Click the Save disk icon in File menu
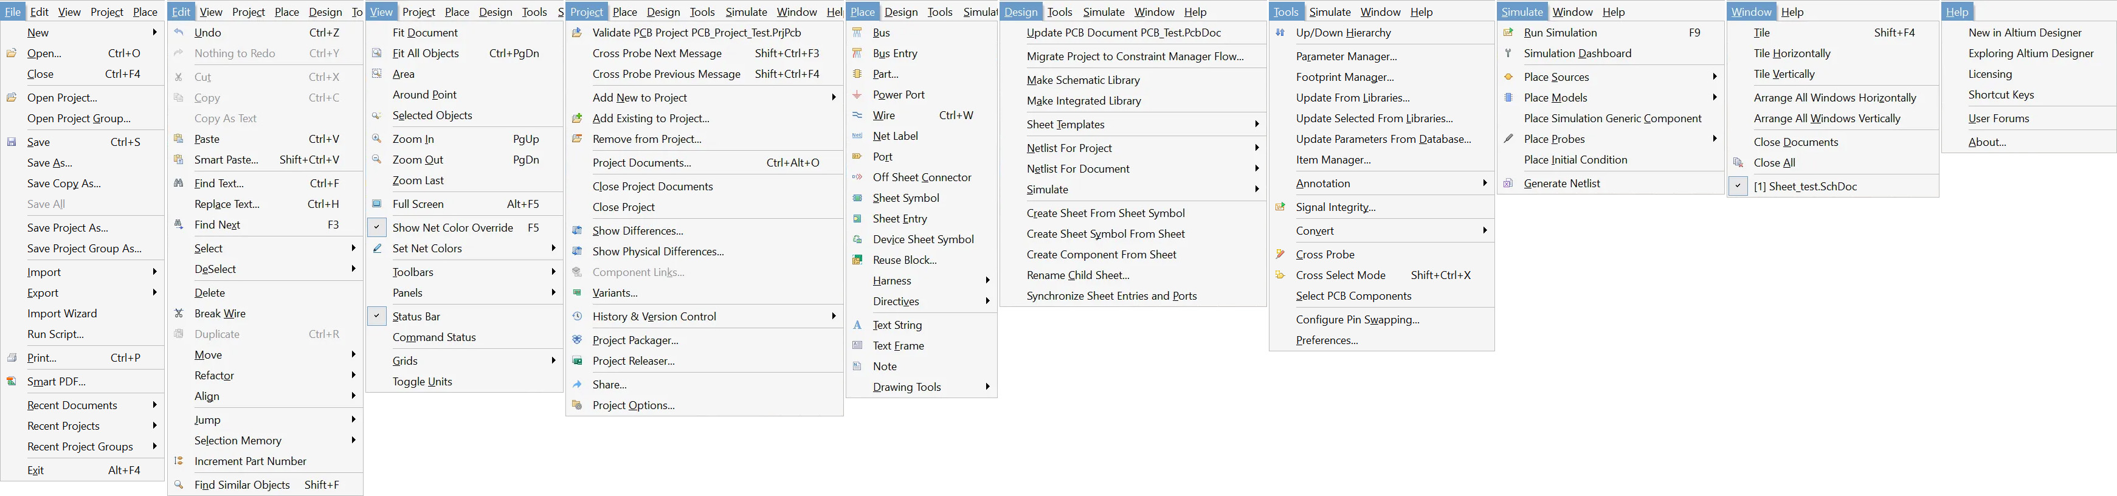 pyautogui.click(x=12, y=142)
